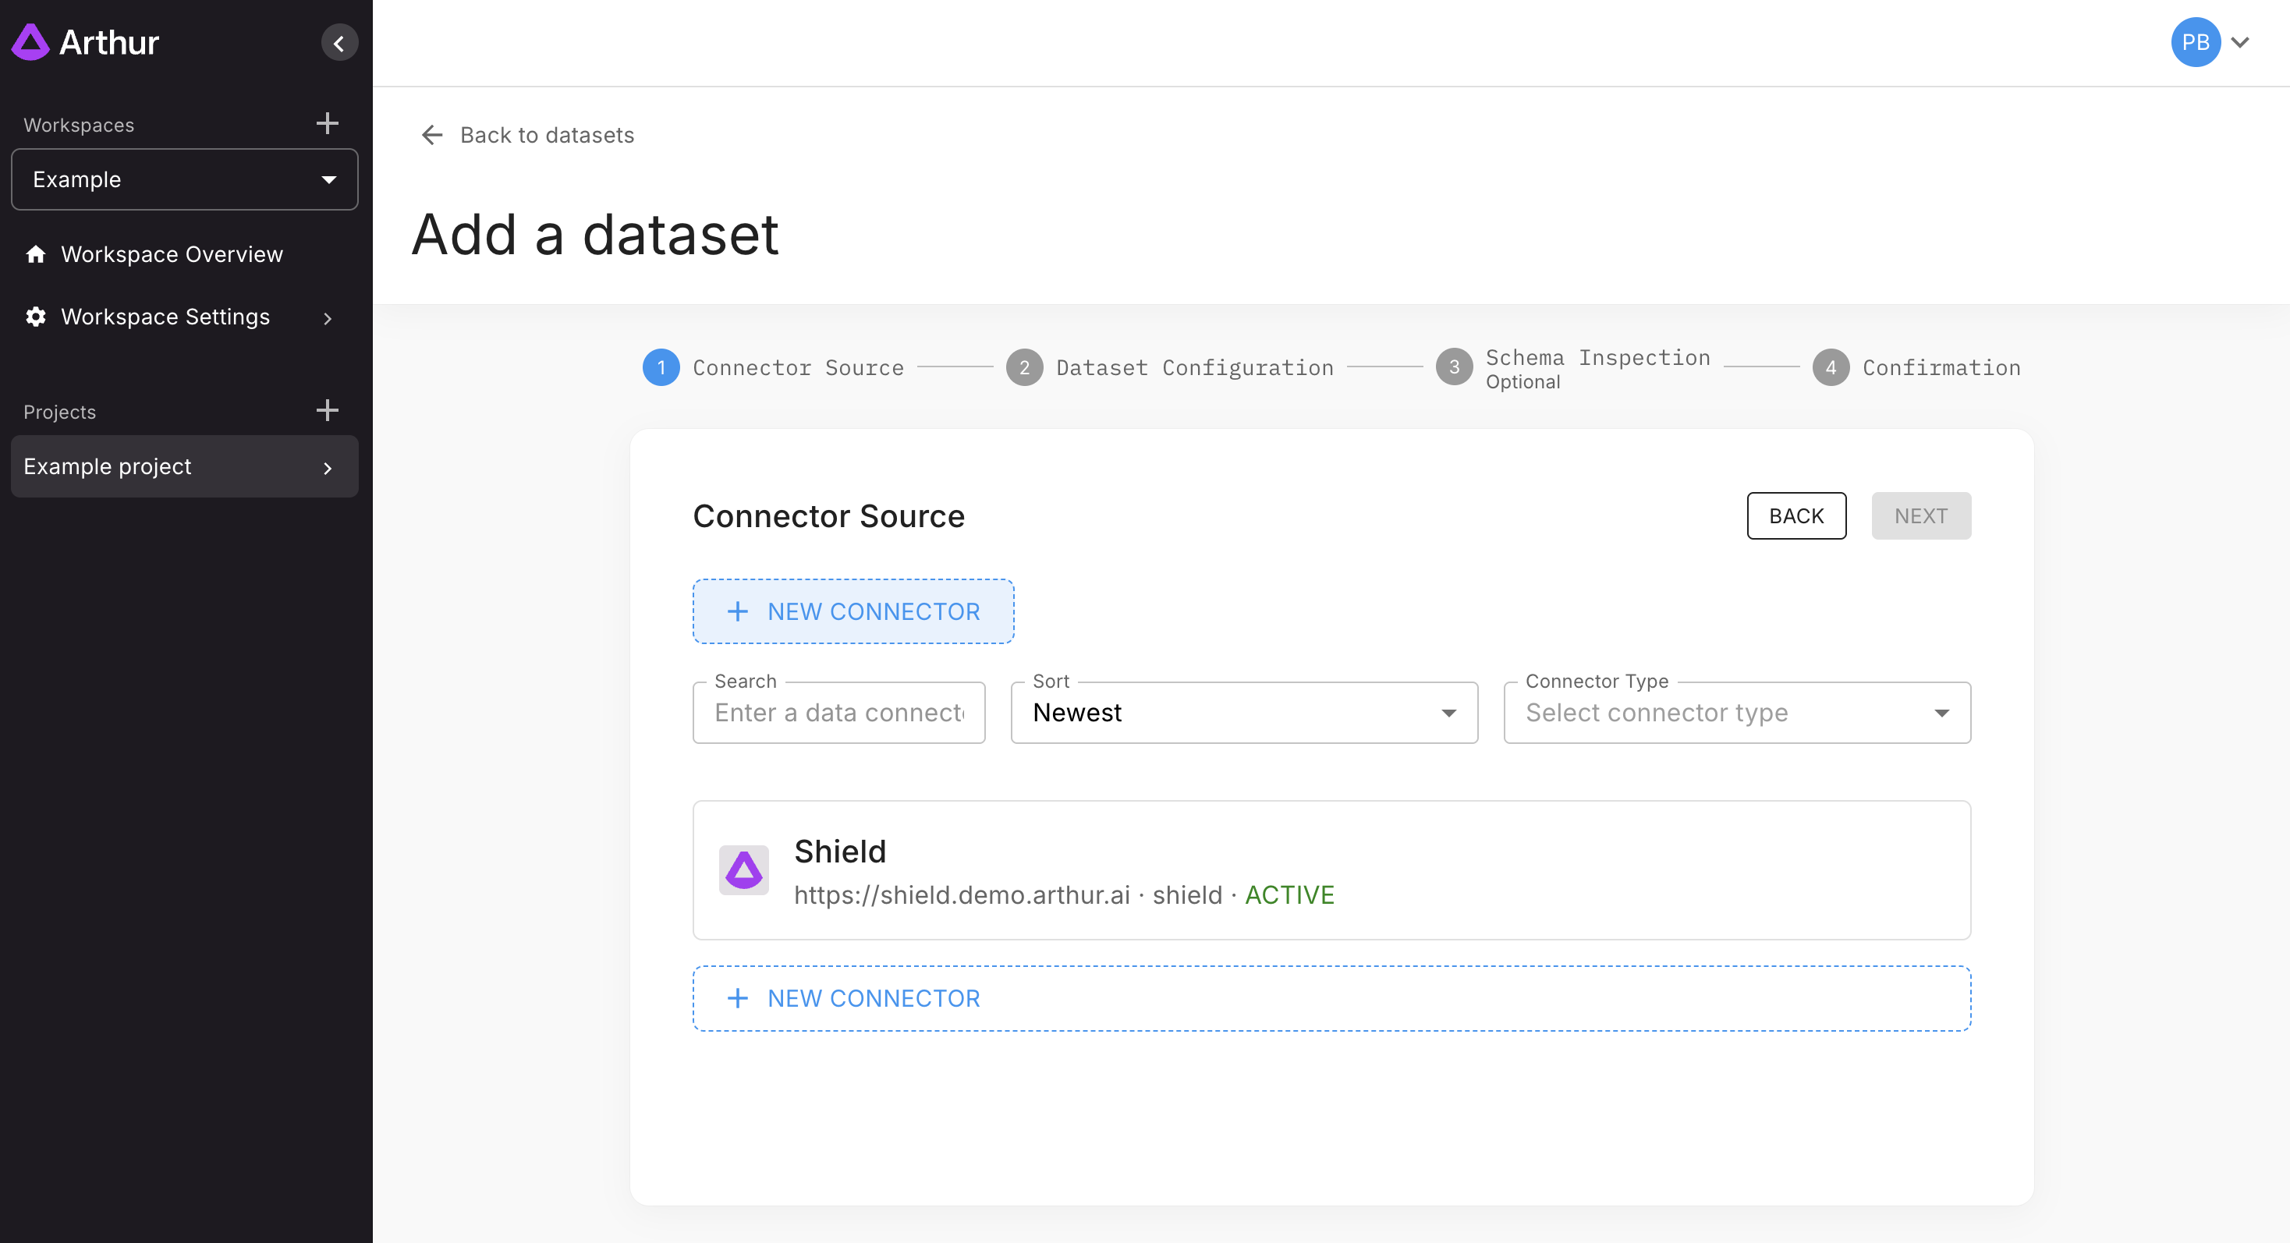Add a new project with the plus icon

click(x=327, y=410)
